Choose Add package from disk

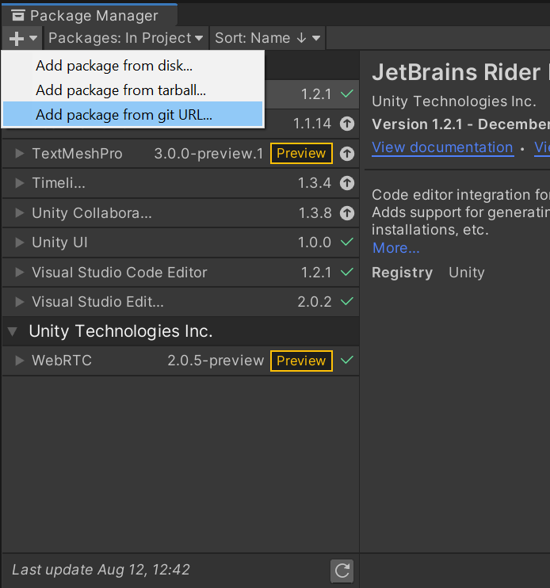(x=132, y=66)
